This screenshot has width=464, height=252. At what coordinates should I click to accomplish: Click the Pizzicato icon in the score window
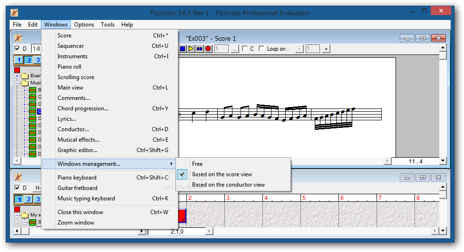pyautogui.click(x=19, y=38)
